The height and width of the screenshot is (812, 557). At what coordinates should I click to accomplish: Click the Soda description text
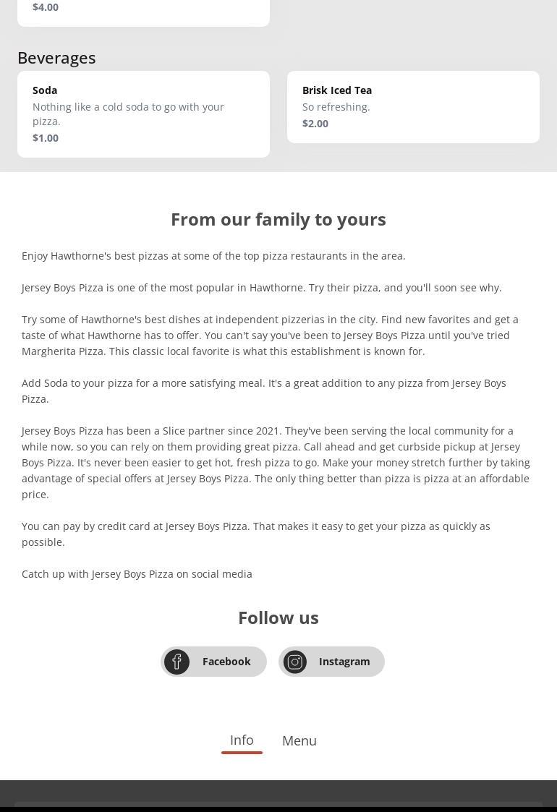(128, 114)
